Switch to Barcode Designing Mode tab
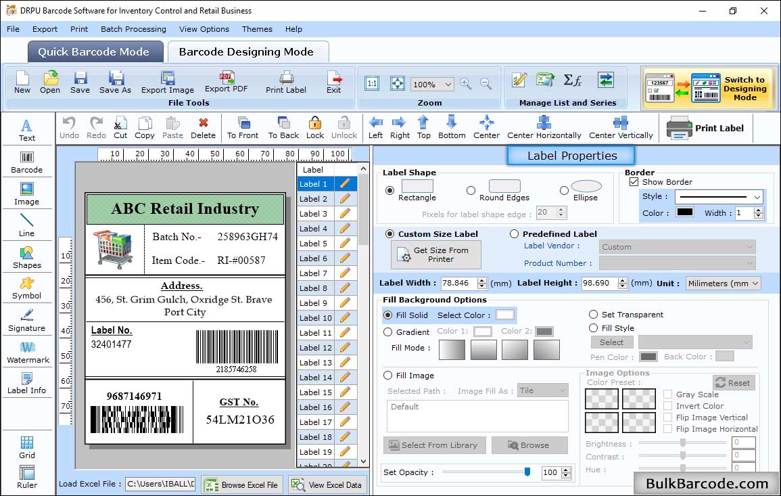The image size is (781, 496). [247, 51]
